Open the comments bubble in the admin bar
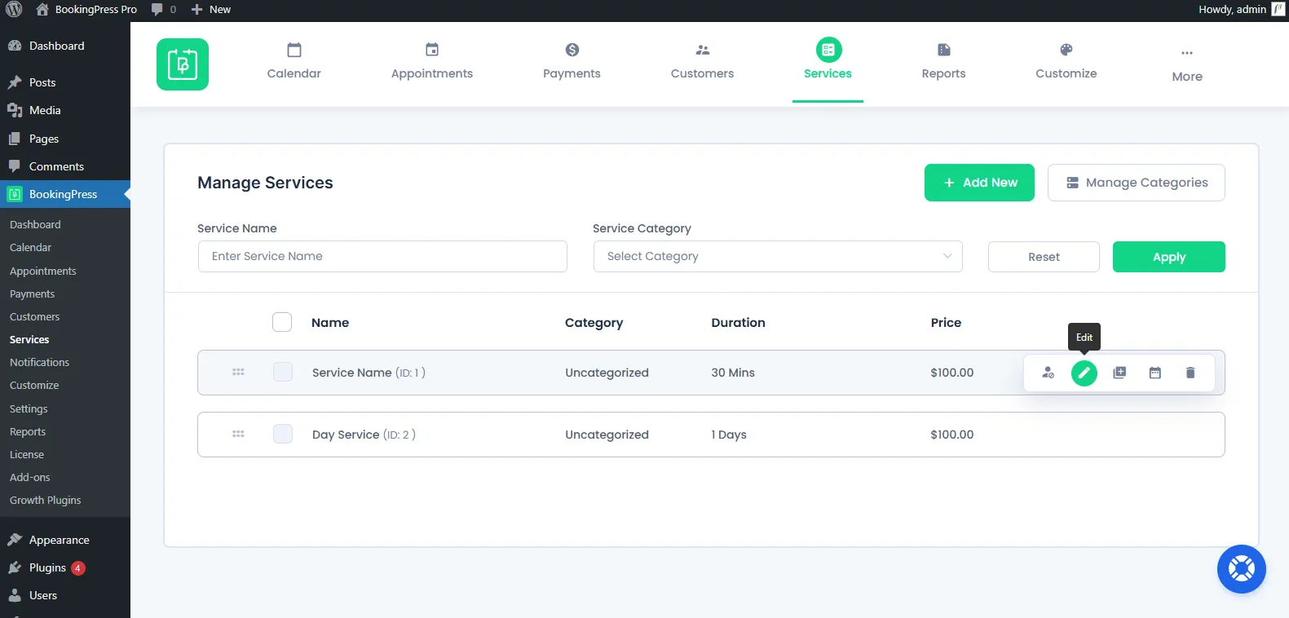This screenshot has width=1289, height=618. (x=164, y=10)
